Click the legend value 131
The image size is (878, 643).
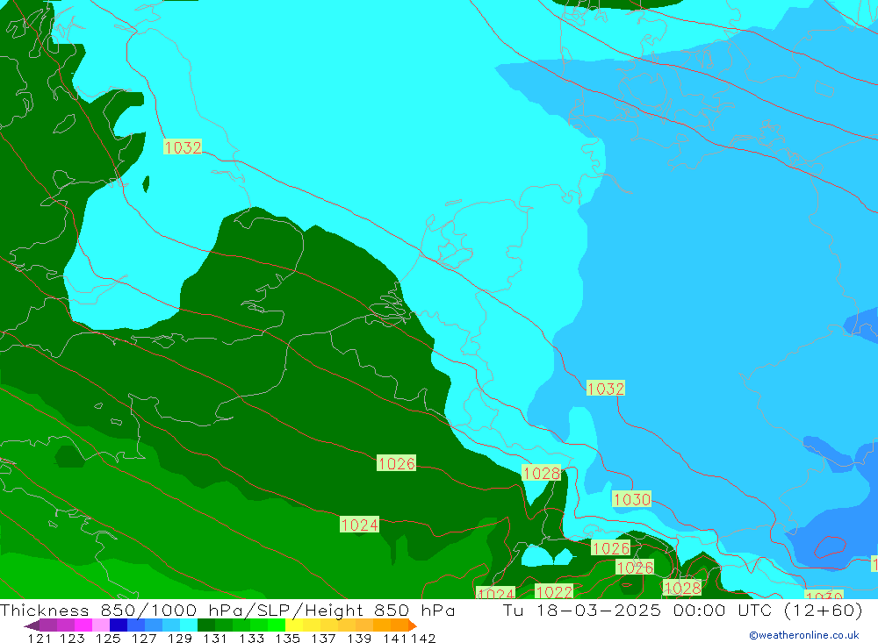[214, 638]
